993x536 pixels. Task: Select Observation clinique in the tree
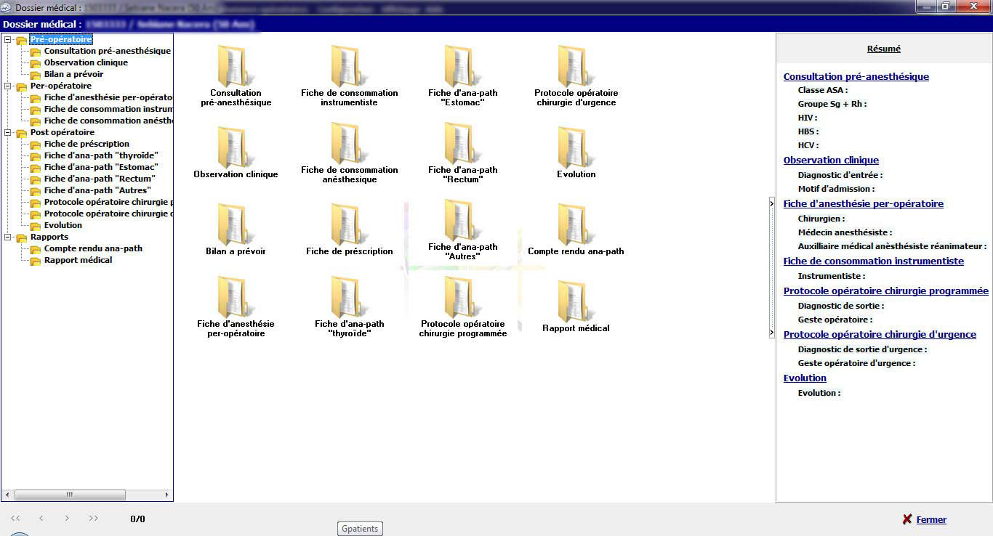pyautogui.click(x=86, y=62)
